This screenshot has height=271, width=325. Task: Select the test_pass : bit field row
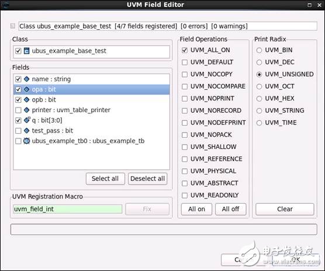pyautogui.click(x=92, y=131)
